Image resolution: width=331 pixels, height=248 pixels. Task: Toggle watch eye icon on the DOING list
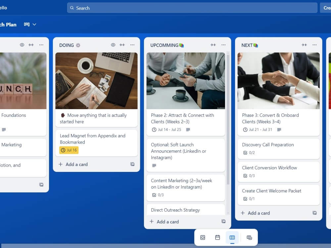pos(113,45)
